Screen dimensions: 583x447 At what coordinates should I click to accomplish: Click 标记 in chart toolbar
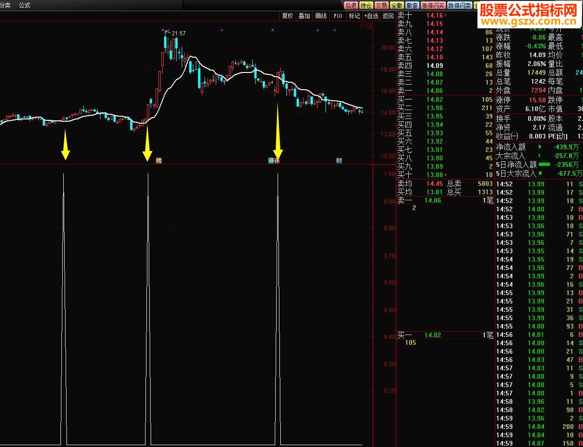click(355, 16)
